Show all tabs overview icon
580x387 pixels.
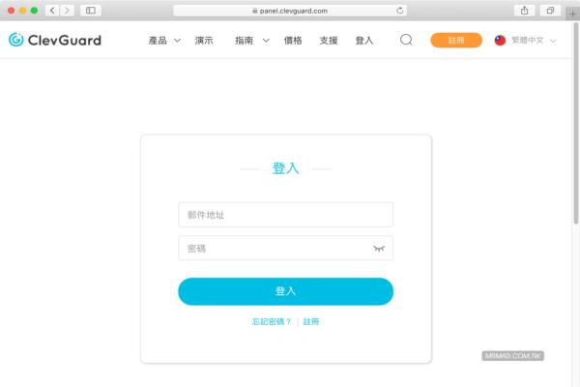point(550,11)
